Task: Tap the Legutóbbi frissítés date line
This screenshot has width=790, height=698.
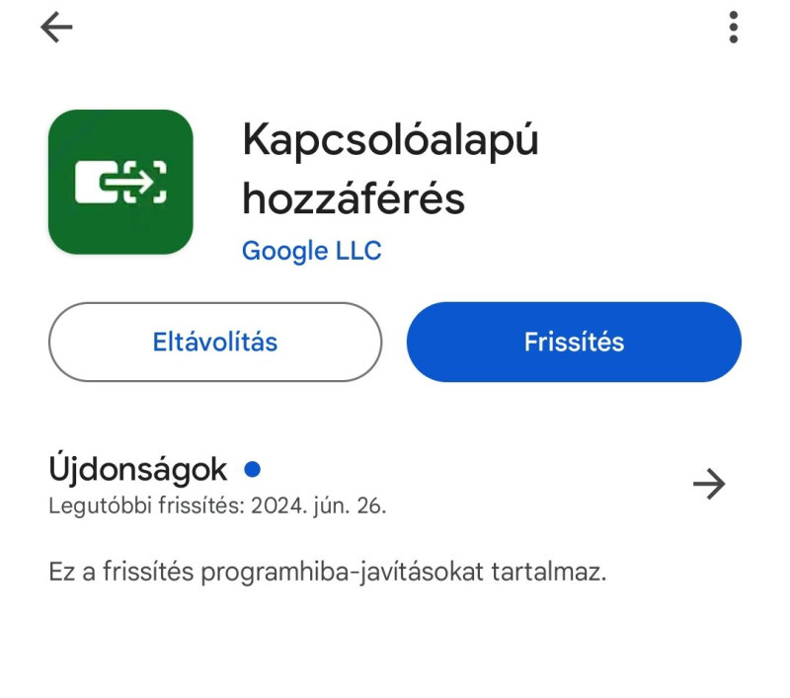Action: 217,505
